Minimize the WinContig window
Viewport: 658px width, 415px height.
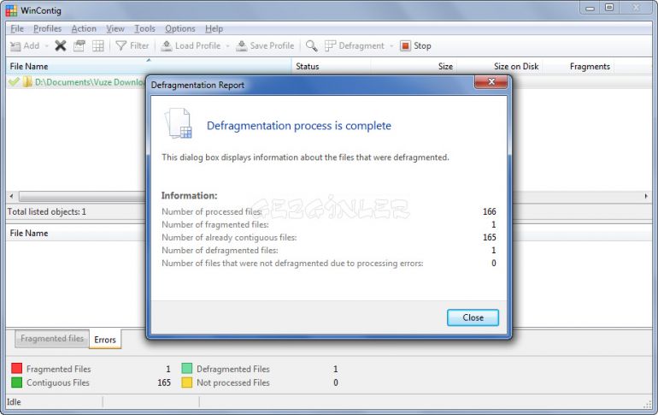tap(590, 8)
